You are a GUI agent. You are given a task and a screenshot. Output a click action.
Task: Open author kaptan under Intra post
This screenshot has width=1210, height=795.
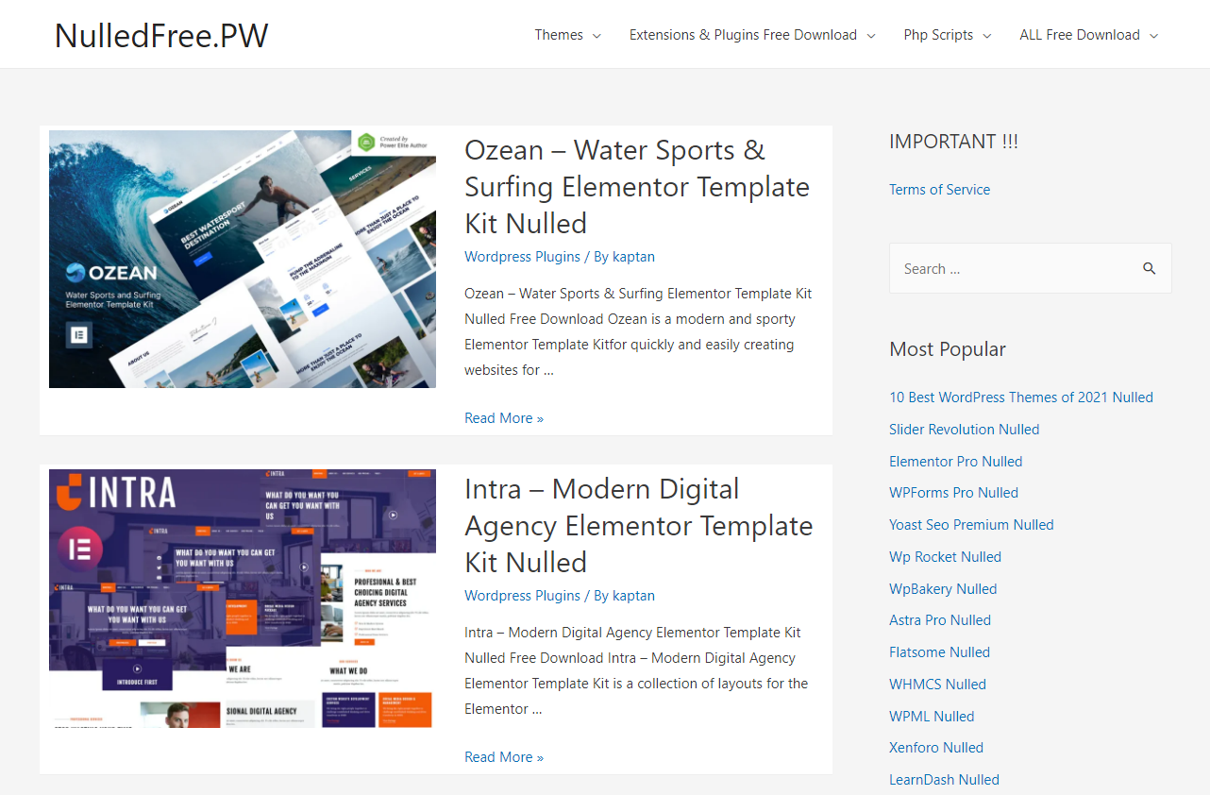pos(633,596)
